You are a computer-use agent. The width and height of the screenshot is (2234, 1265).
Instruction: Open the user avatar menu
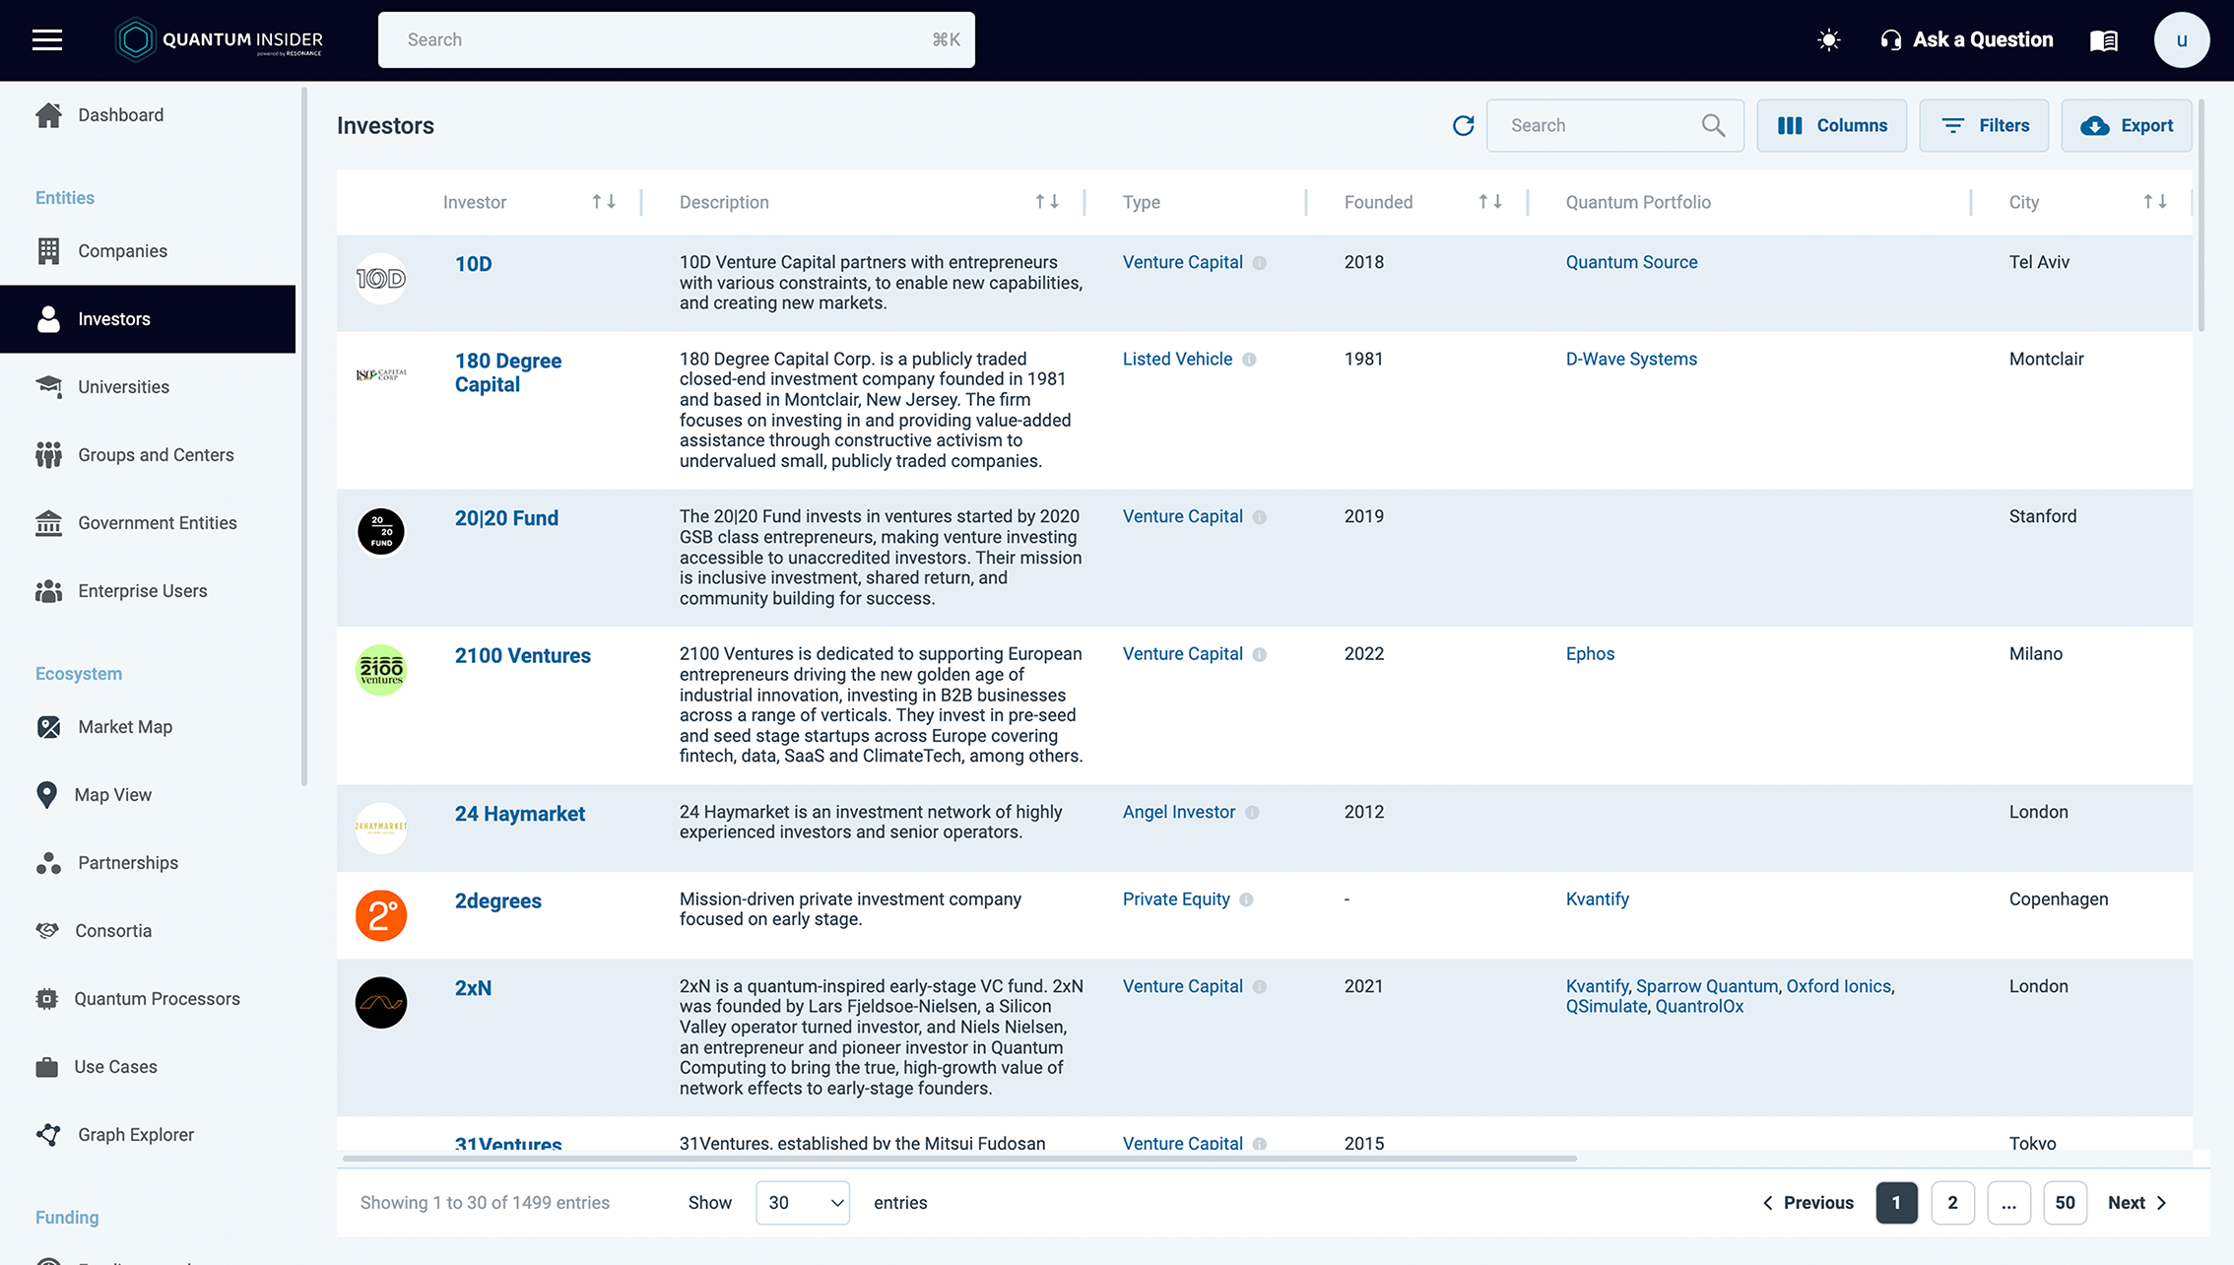(x=2181, y=40)
